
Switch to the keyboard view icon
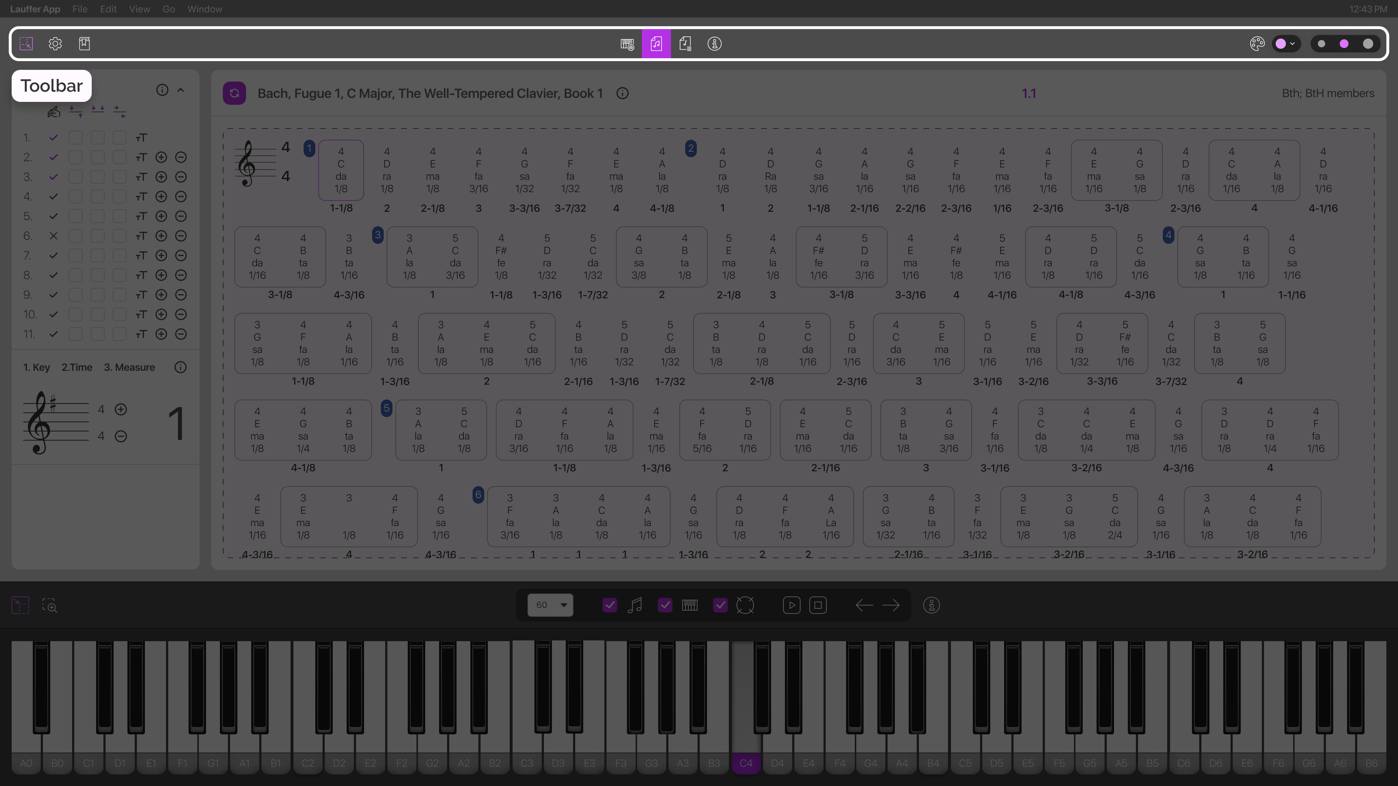[x=627, y=44]
